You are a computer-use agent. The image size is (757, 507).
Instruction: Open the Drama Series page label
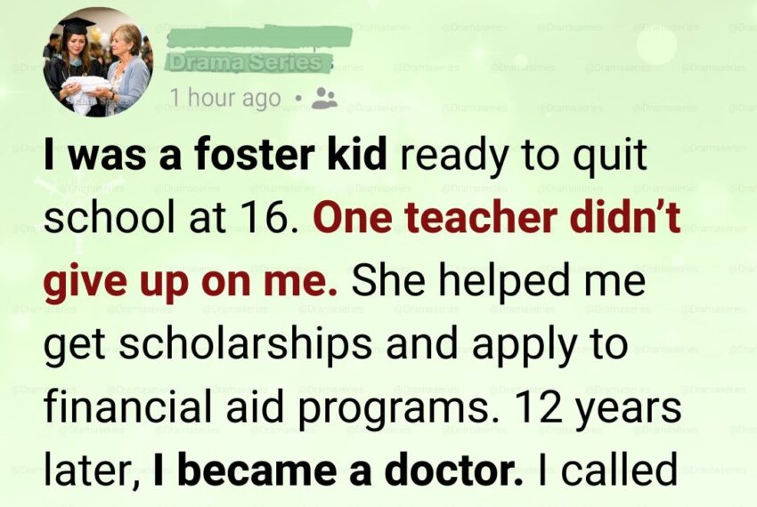pyautogui.click(x=243, y=63)
